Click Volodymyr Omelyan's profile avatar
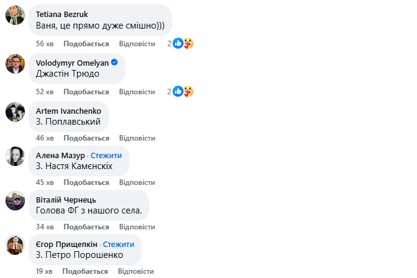The width and height of the screenshot is (417, 278). 15,64
